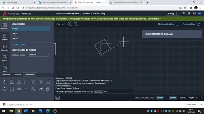Select the Fillet tool icon

(26, 82)
